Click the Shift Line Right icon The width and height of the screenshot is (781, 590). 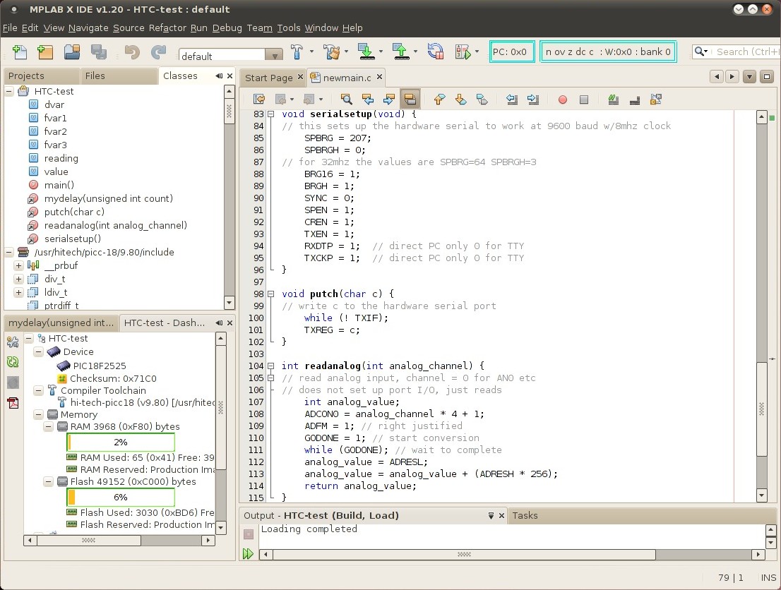tap(533, 99)
